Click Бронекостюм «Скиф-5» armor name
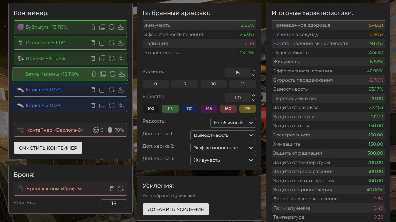The image size is (396, 222). [x=54, y=189]
